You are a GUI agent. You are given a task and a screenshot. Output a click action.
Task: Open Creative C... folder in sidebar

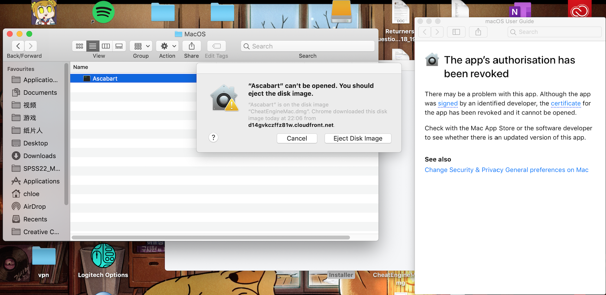point(36,232)
